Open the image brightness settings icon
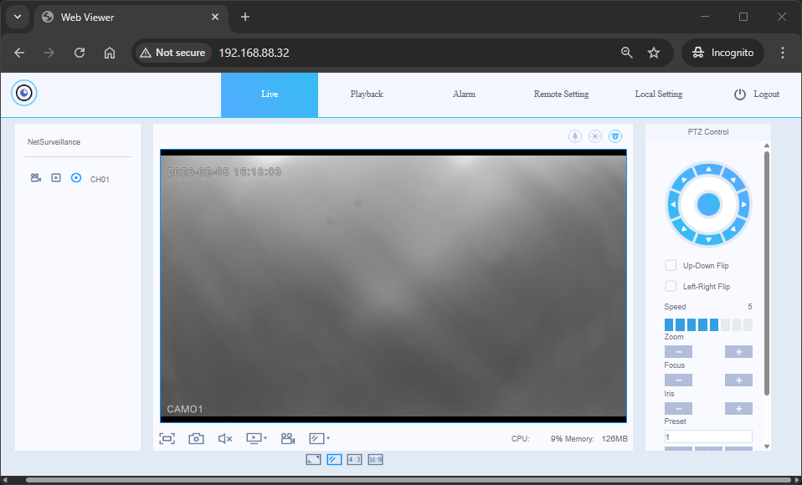 click(595, 136)
